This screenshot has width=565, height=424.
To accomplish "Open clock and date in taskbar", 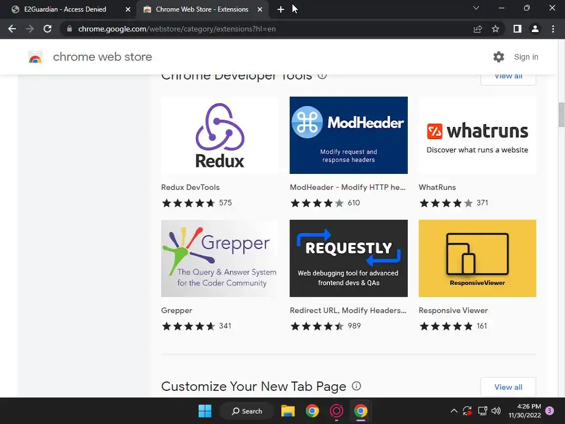I will point(525,411).
